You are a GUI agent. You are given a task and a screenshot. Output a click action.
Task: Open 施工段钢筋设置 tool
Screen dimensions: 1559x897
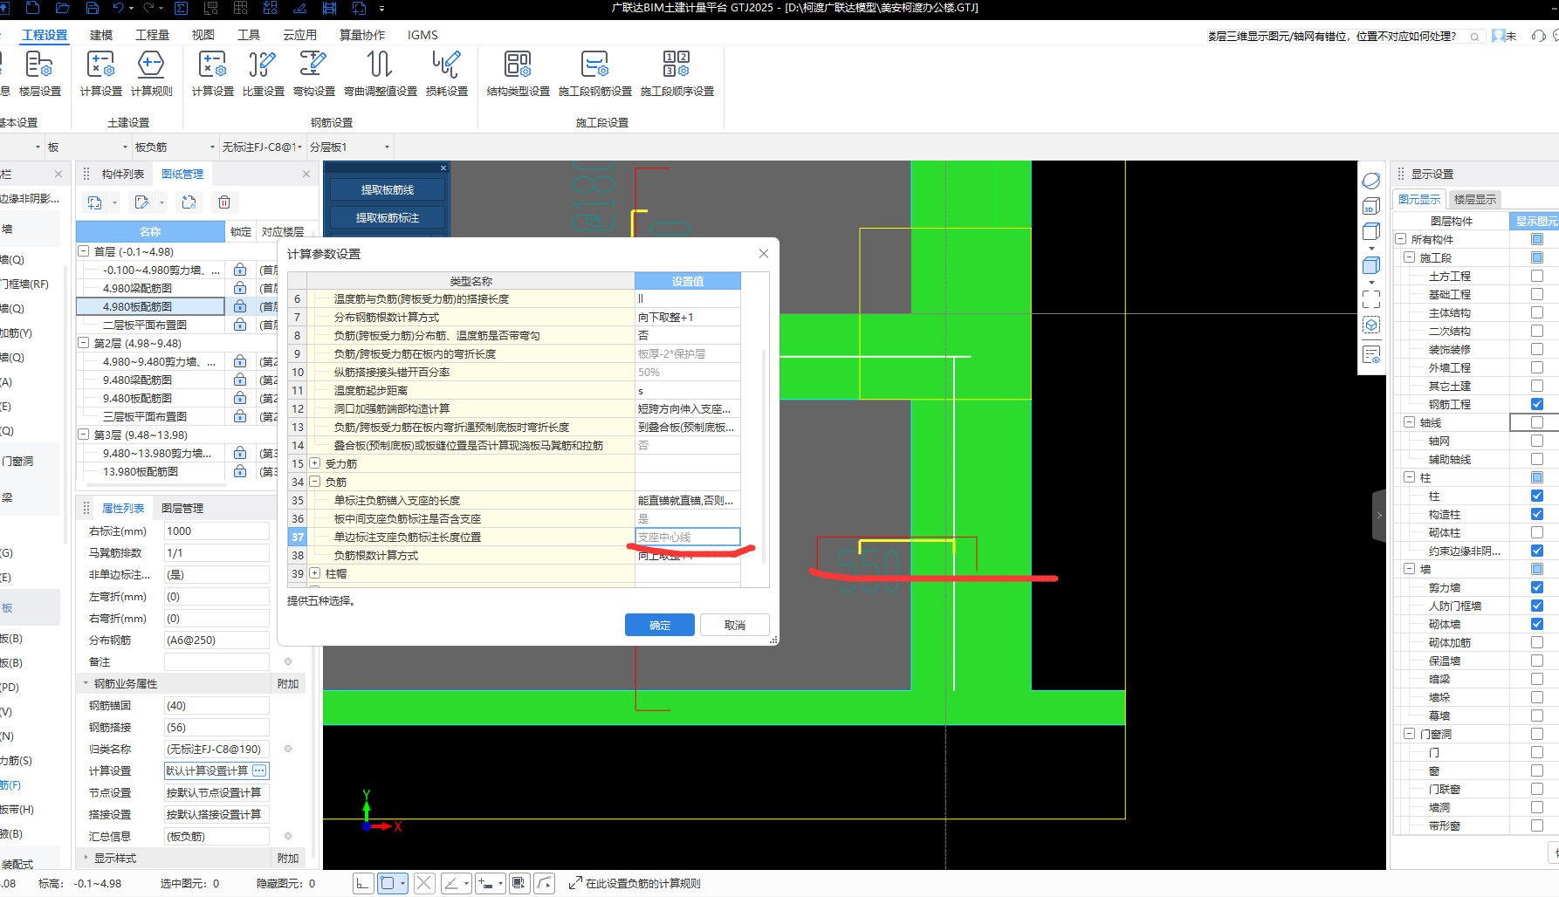(x=595, y=73)
